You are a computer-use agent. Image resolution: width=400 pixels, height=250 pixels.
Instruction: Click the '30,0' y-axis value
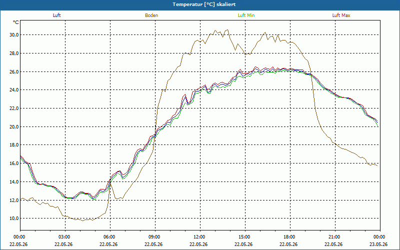click(14, 35)
